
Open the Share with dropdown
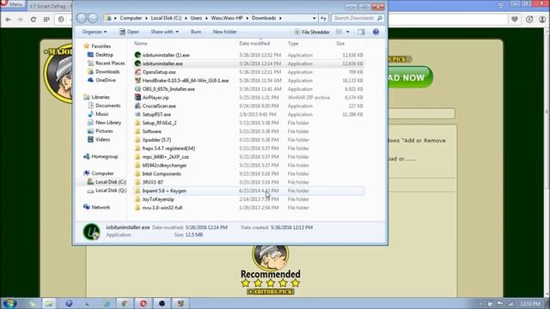164,32
